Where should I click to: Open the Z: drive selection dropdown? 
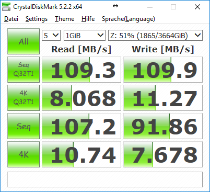tap(155, 36)
